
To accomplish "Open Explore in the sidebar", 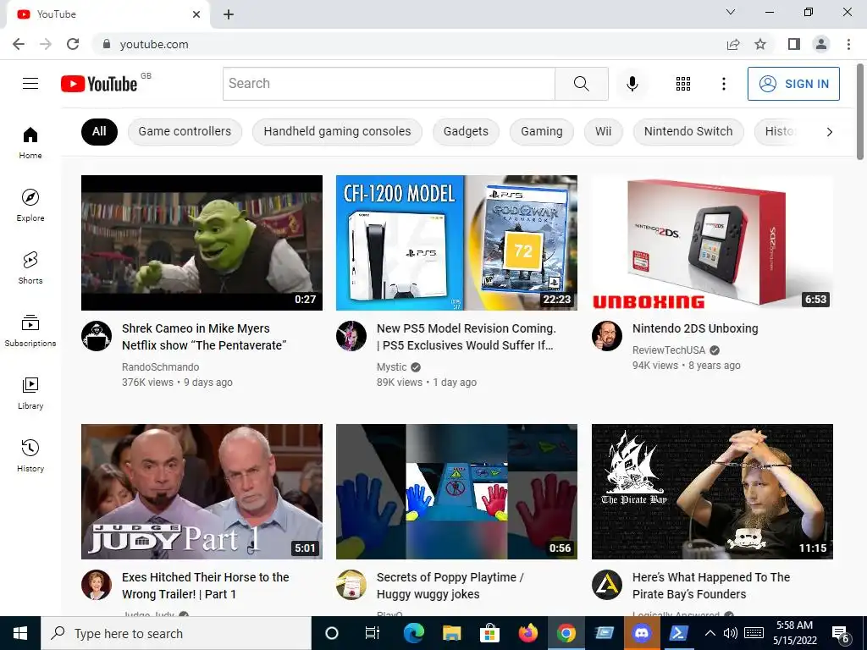I will coord(30,205).
